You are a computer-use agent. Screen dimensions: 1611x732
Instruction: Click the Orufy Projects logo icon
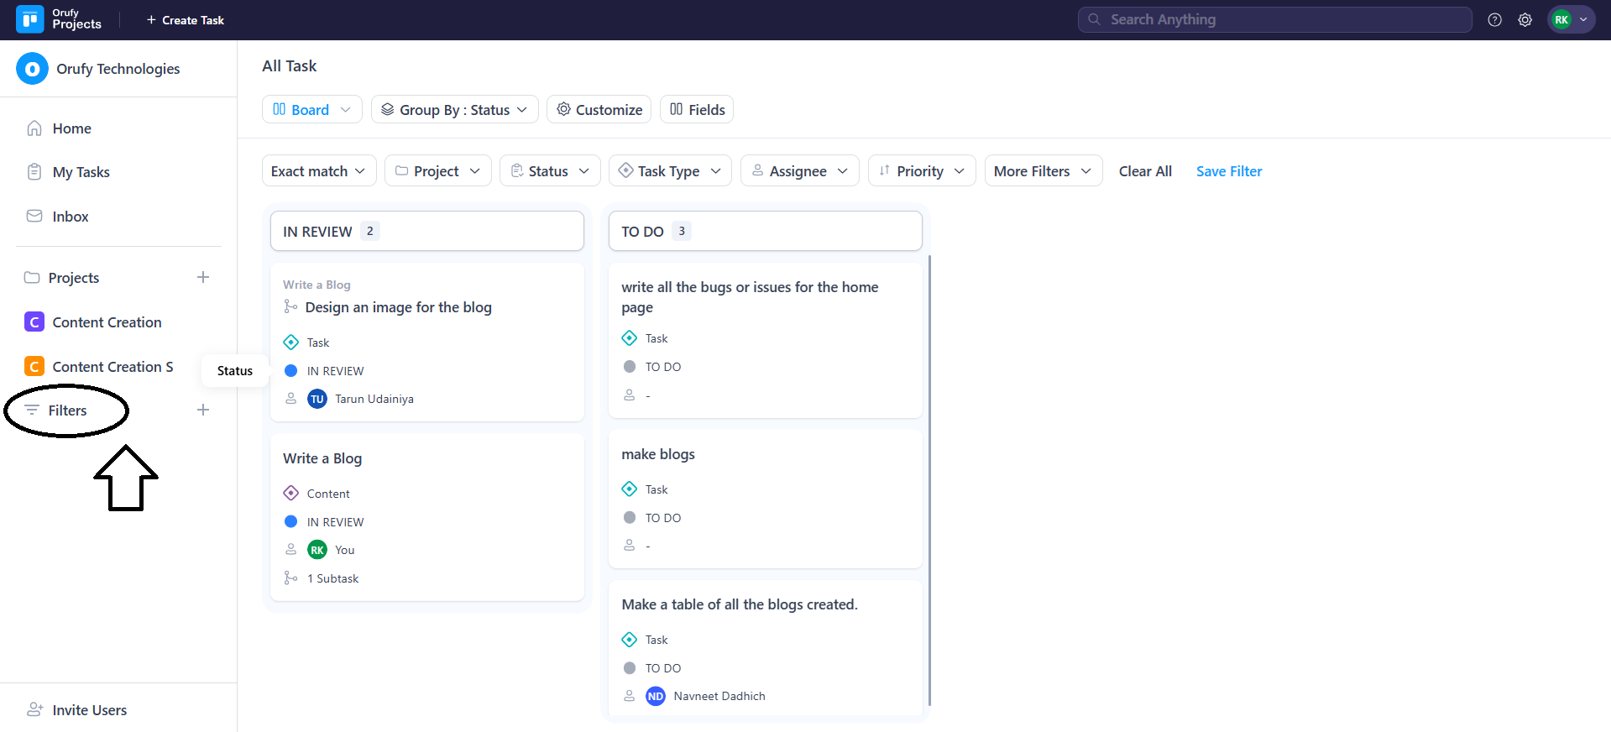30,19
